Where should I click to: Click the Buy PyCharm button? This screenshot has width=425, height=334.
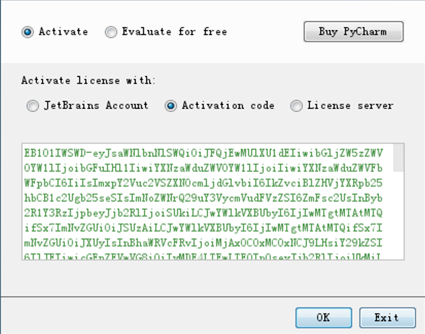pyautogui.click(x=353, y=32)
